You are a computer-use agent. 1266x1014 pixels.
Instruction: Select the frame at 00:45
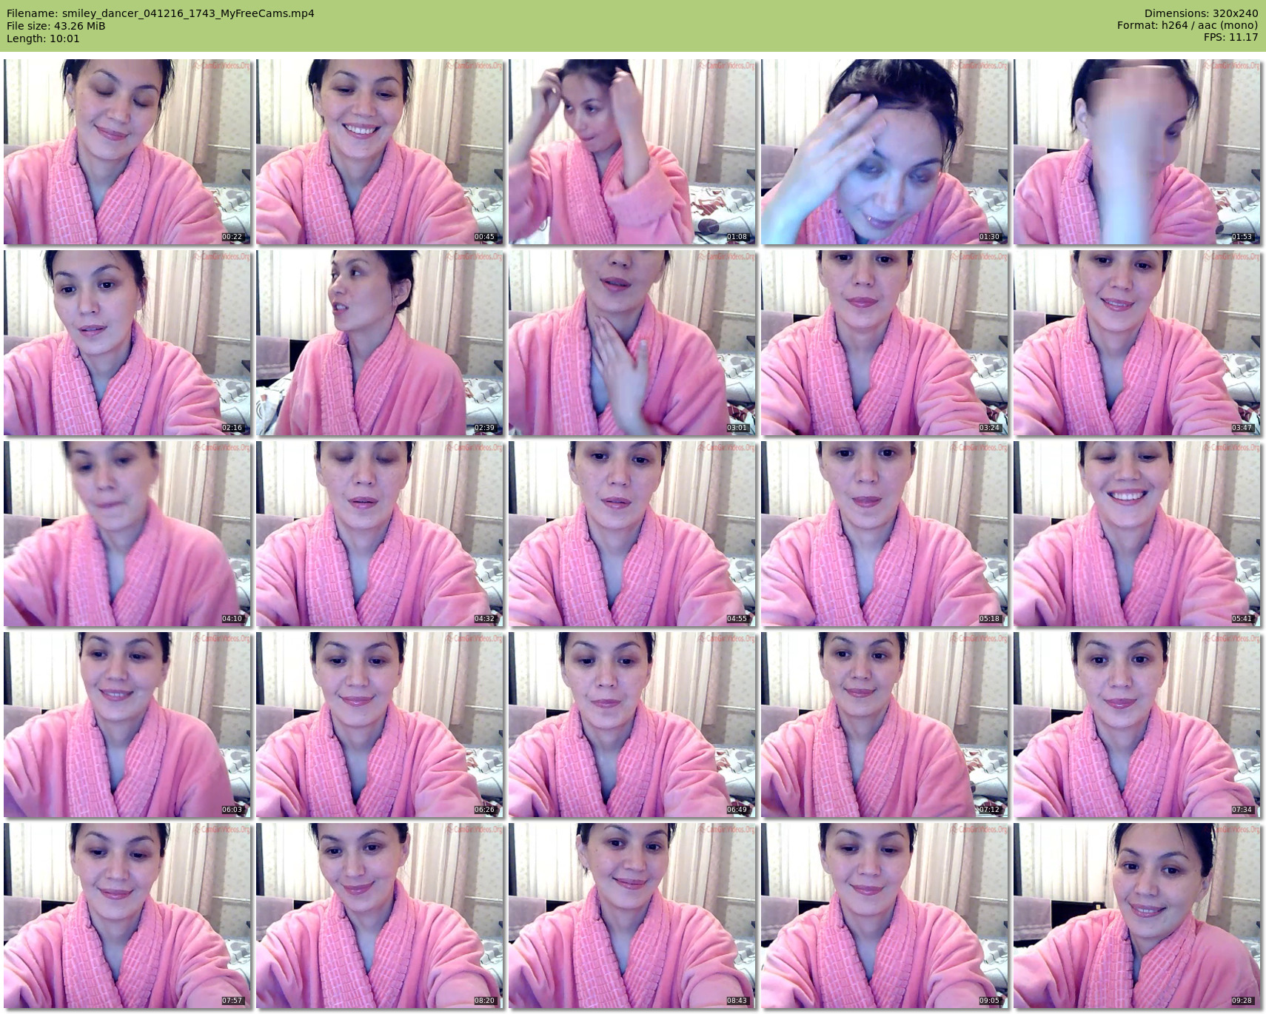click(x=380, y=152)
